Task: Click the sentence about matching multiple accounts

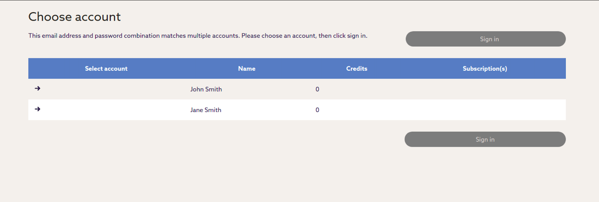Action: (134, 36)
